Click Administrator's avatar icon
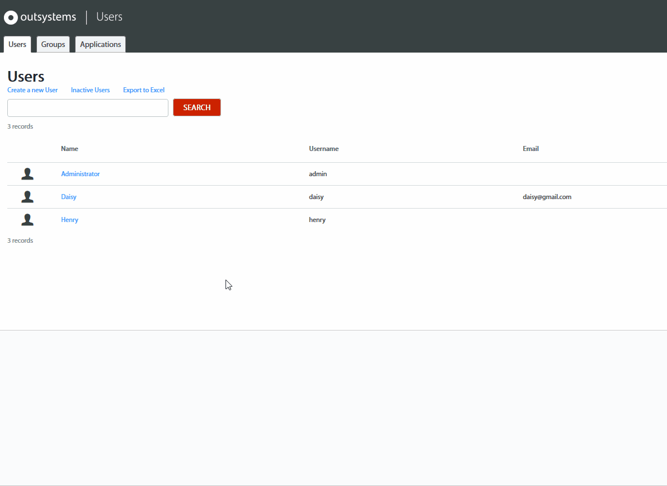This screenshot has height=486, width=667. (27, 173)
